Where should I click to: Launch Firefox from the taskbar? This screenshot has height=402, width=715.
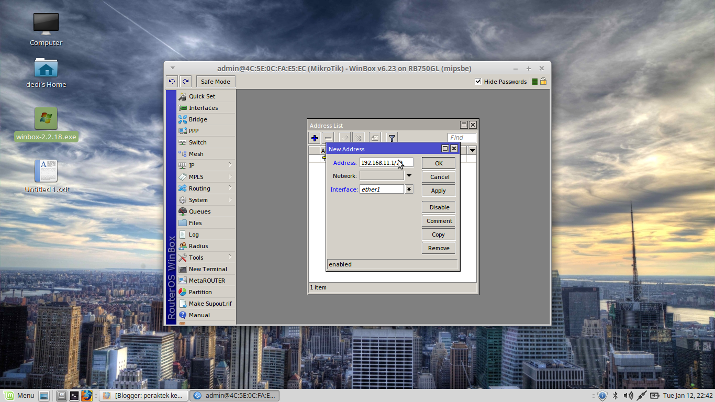coord(87,396)
